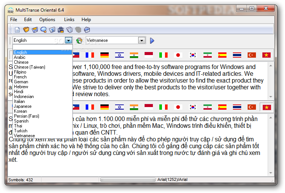Open the Links menu
Image resolution: width=285 pixels, height=193 pixels.
tap(69, 20)
